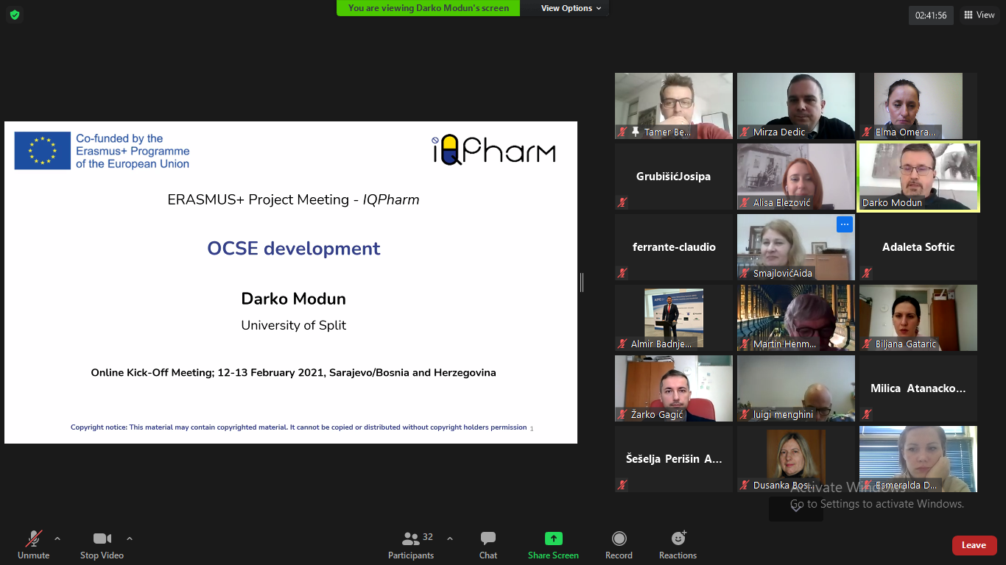The height and width of the screenshot is (565, 1006).
Task: Select Darko Modun's highlighted video thumbnail
Action: pyautogui.click(x=918, y=177)
